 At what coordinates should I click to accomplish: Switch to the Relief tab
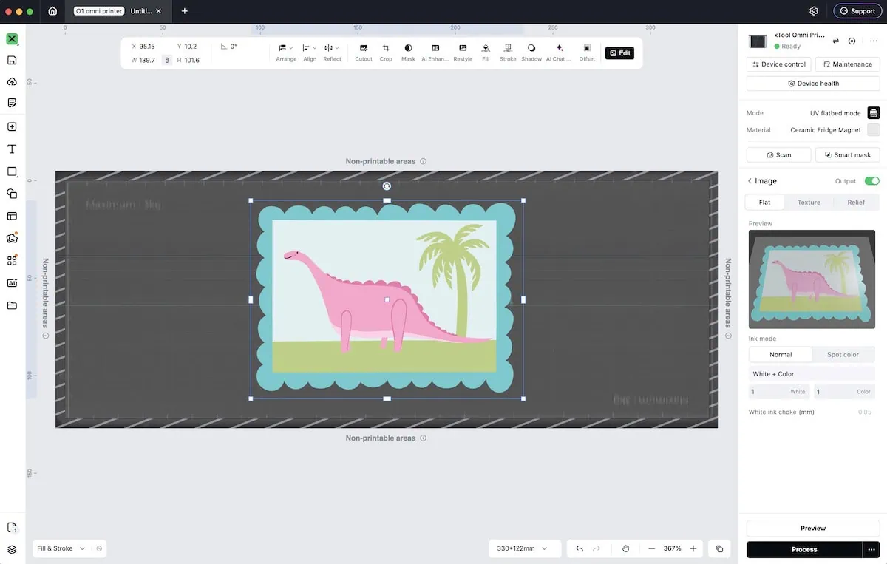(x=856, y=202)
